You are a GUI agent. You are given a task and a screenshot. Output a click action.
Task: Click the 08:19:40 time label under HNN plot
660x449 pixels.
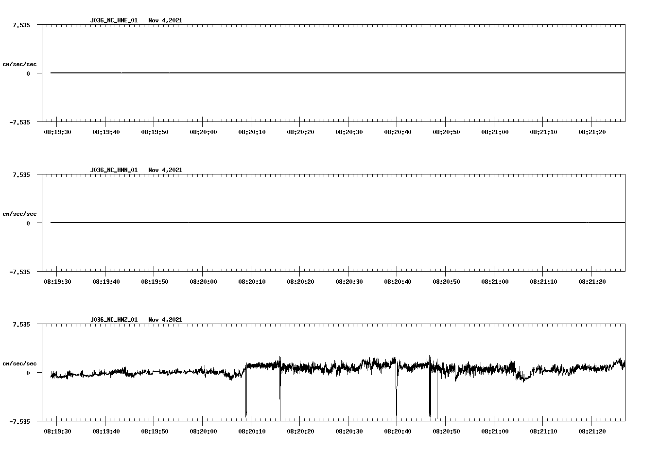coord(106,281)
